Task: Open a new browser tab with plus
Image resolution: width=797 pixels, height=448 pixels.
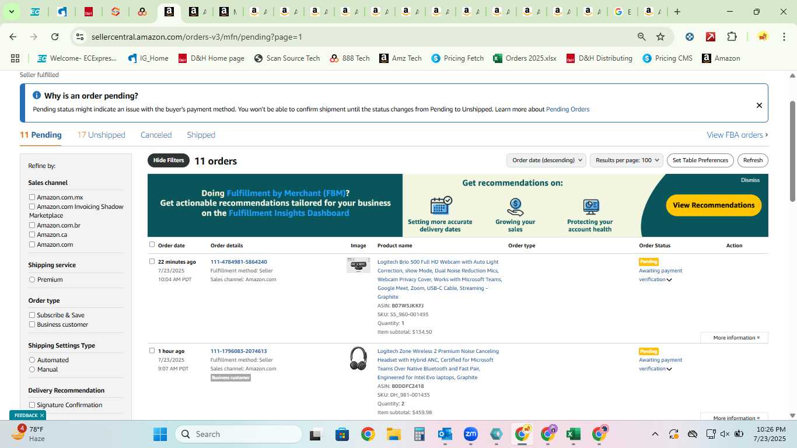Action: 677,12
